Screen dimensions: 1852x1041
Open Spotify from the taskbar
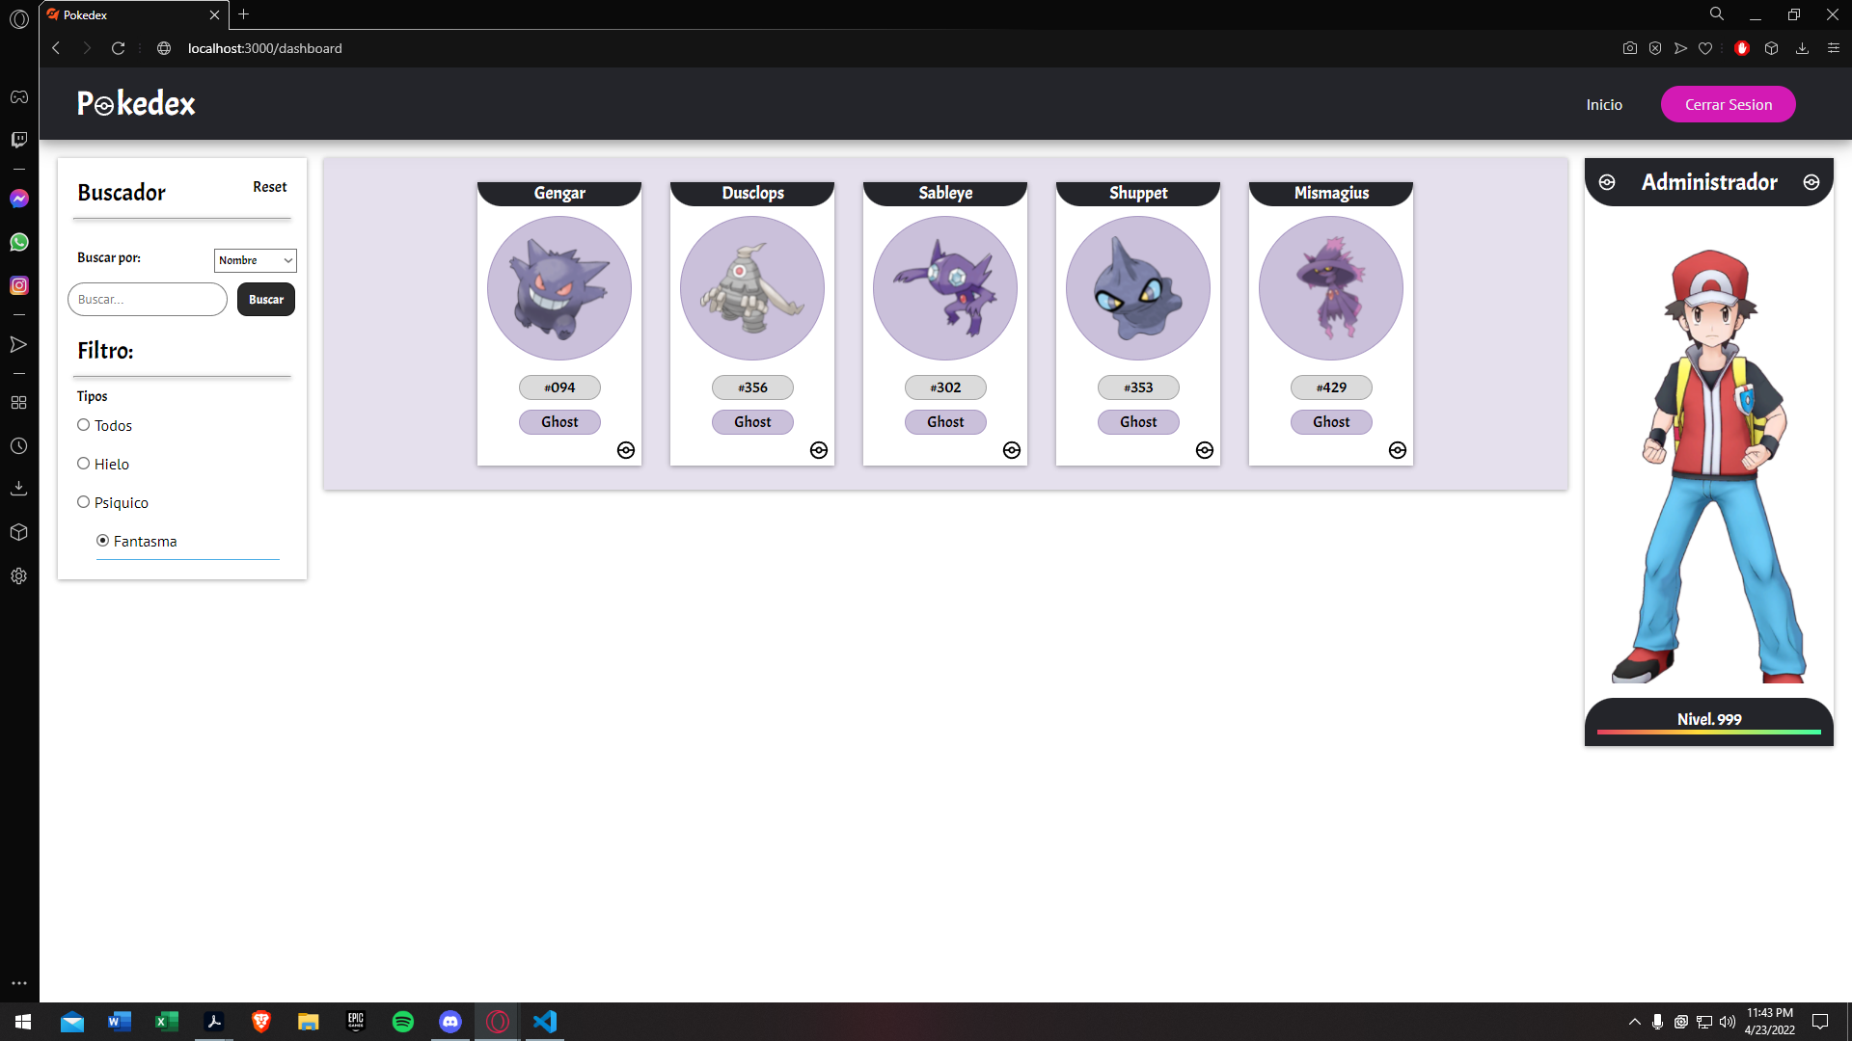coord(403,1022)
